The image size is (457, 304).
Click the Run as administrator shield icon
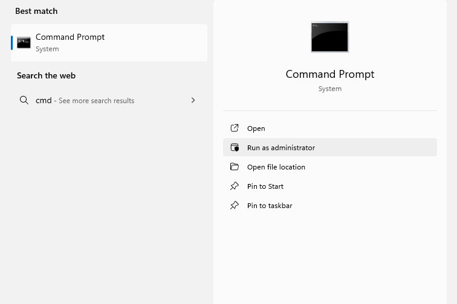pyautogui.click(x=235, y=148)
